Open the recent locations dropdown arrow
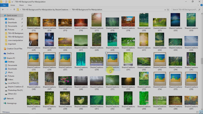The width and height of the screenshot is (203, 114). point(11,9)
